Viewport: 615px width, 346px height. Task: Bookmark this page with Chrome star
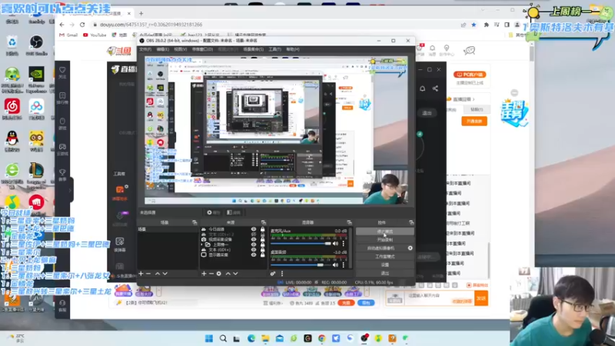pyautogui.click(x=474, y=25)
